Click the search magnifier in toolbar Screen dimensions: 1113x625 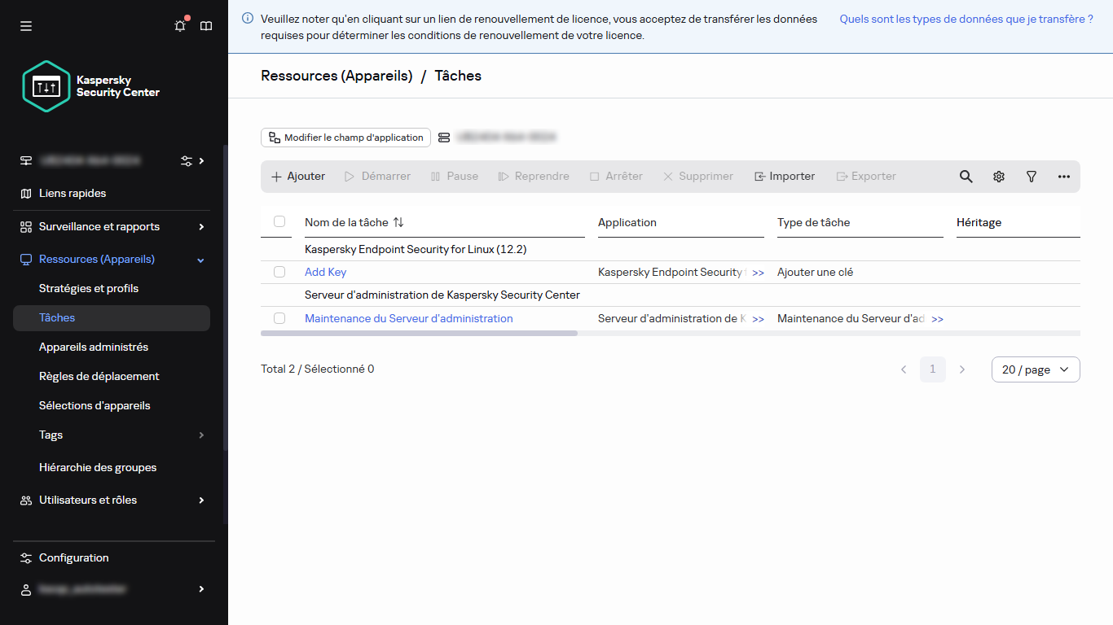click(x=966, y=177)
